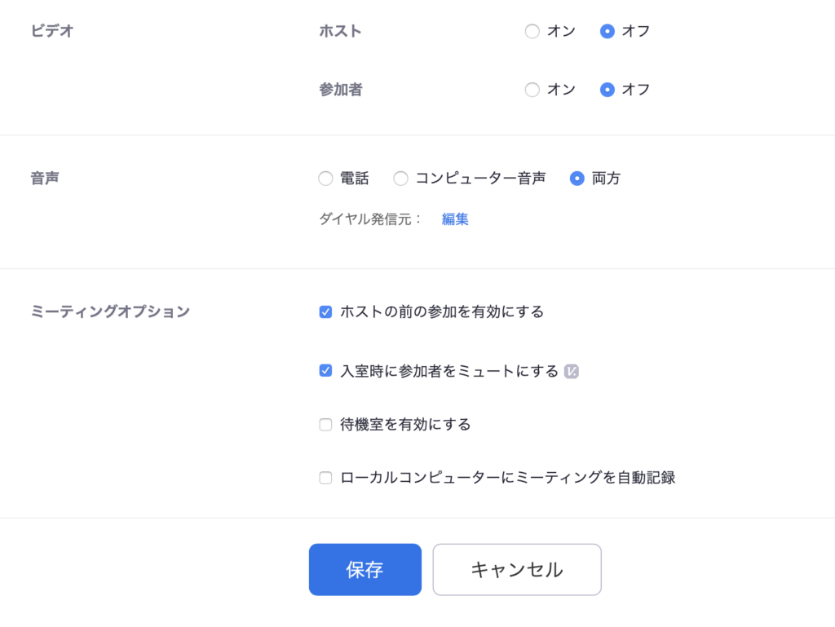
Task: Turn on participant video with オン
Action: [x=532, y=90]
